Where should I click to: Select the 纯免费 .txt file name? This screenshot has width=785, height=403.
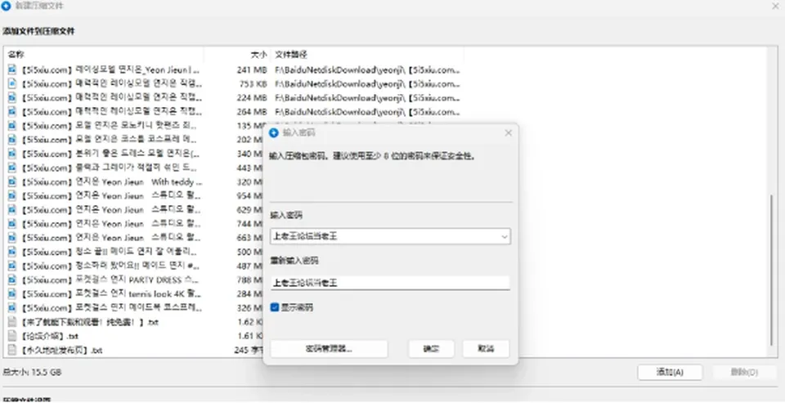click(x=89, y=322)
